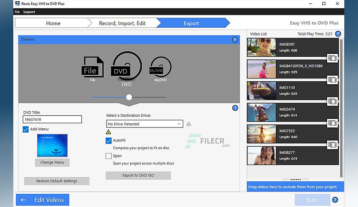Click Export to DVD ISO button

coord(138,175)
